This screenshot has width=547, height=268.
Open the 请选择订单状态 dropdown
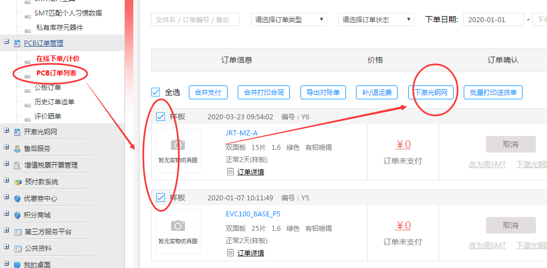[376, 19]
